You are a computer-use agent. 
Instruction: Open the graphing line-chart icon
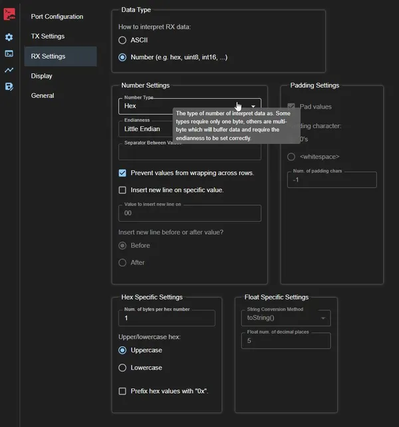pos(9,70)
